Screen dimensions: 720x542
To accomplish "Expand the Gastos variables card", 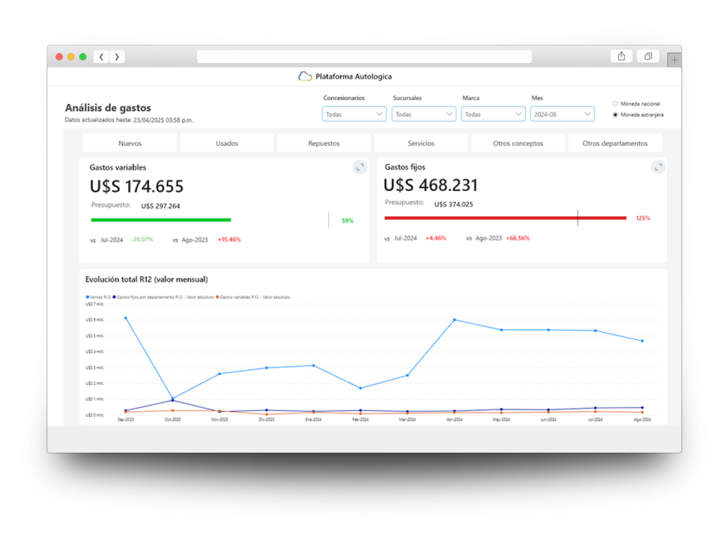I will [x=360, y=167].
